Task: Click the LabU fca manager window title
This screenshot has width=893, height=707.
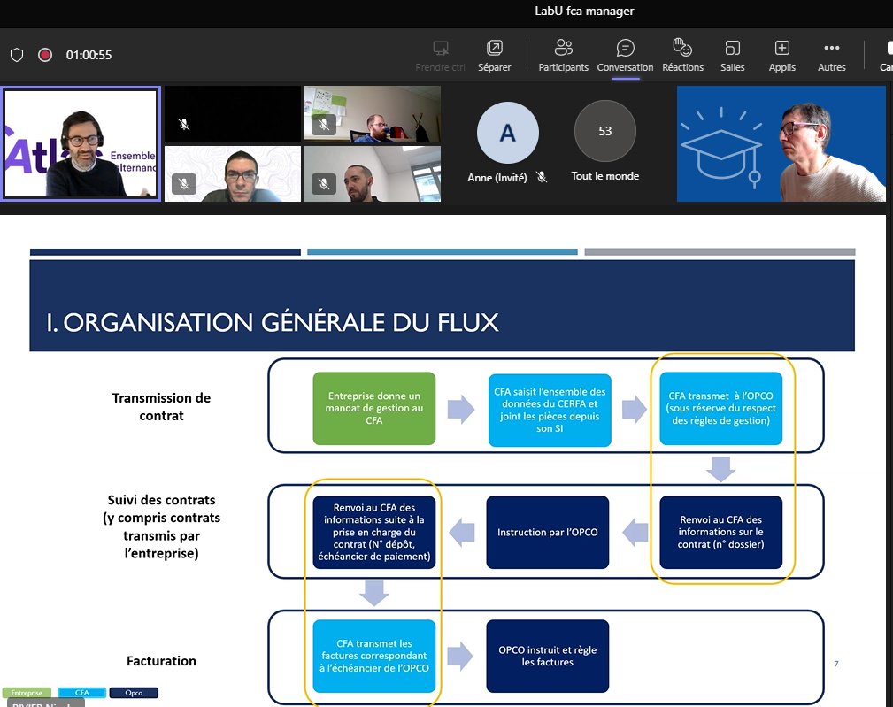Action: (x=584, y=11)
